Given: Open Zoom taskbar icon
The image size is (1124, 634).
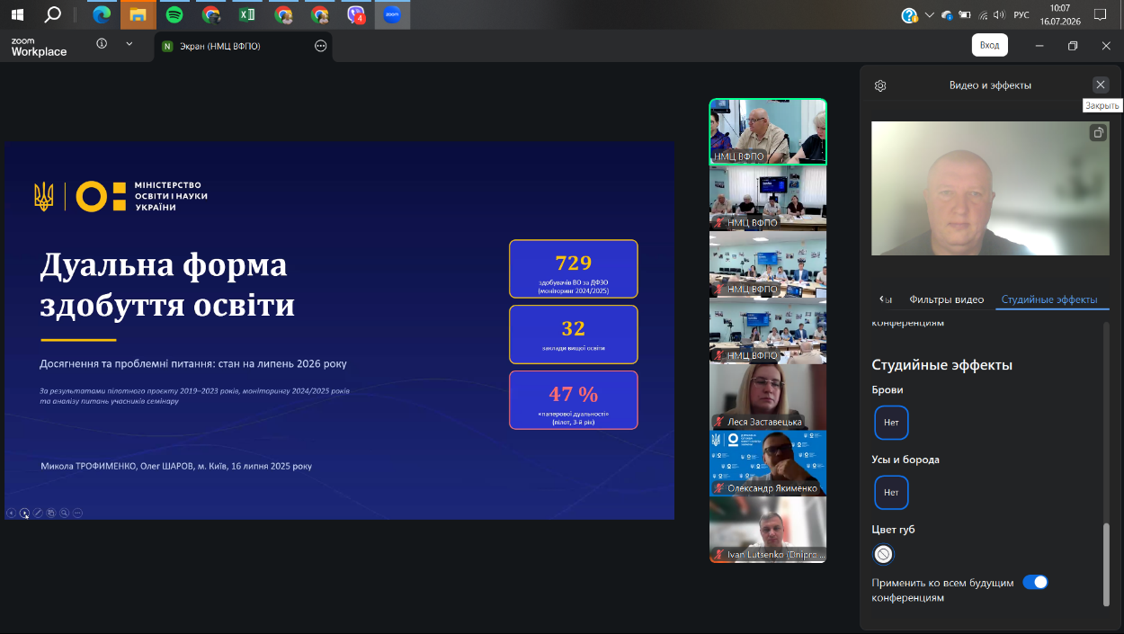Looking at the screenshot, I should pyautogui.click(x=392, y=14).
